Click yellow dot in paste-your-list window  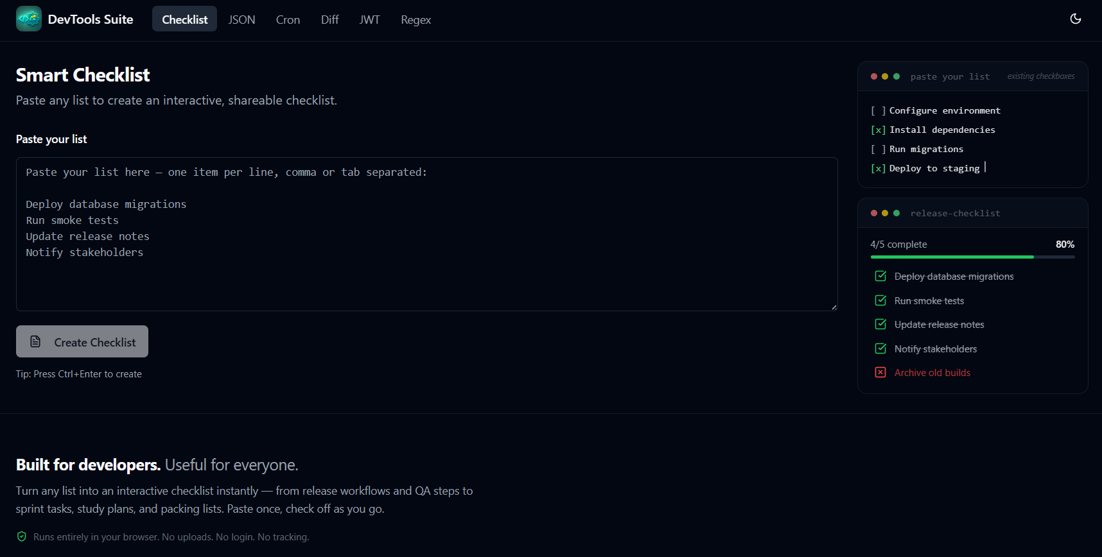pos(885,76)
